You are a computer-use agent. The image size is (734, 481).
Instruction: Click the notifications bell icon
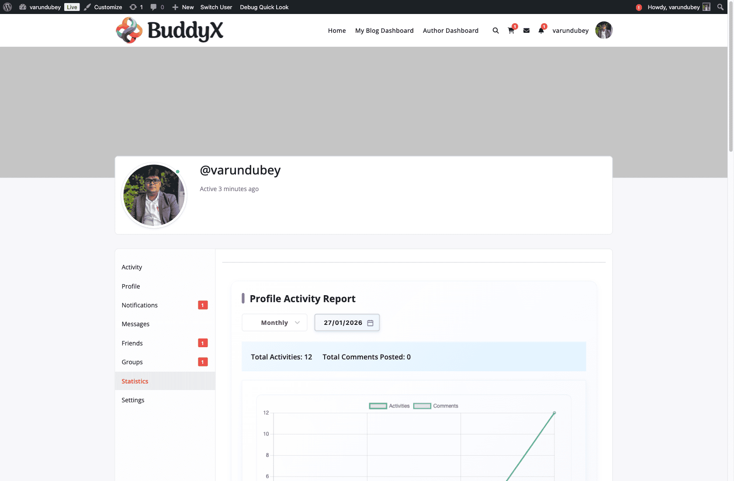click(541, 31)
